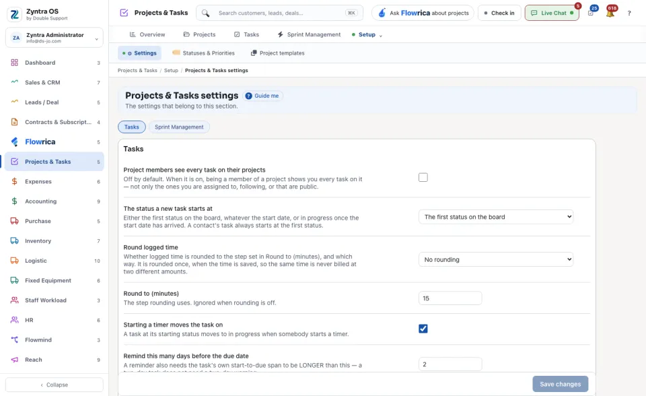Open new task starting status dropdown
This screenshot has height=396, width=646.
[496, 217]
